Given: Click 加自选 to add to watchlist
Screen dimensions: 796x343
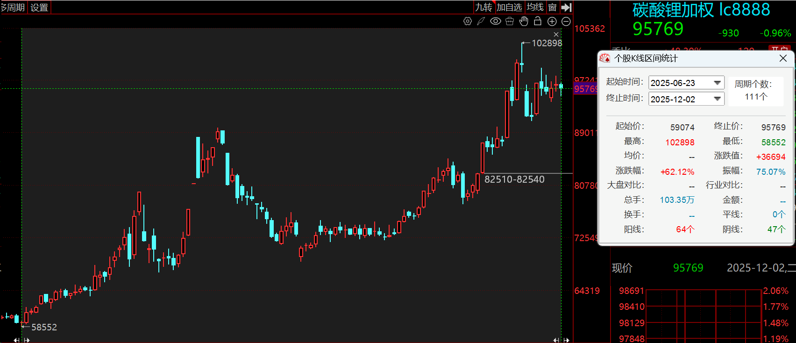Looking at the screenshot, I should coord(509,7).
